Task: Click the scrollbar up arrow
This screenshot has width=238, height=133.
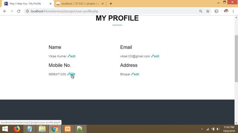Action: click(x=236, y=17)
